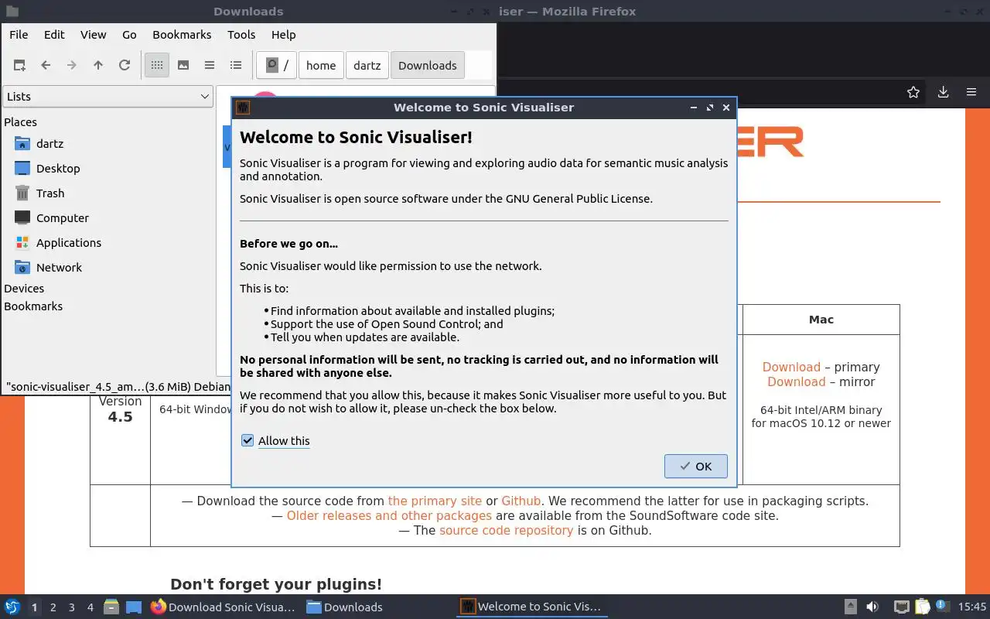Click show desktop icon in taskbar

pos(134,607)
